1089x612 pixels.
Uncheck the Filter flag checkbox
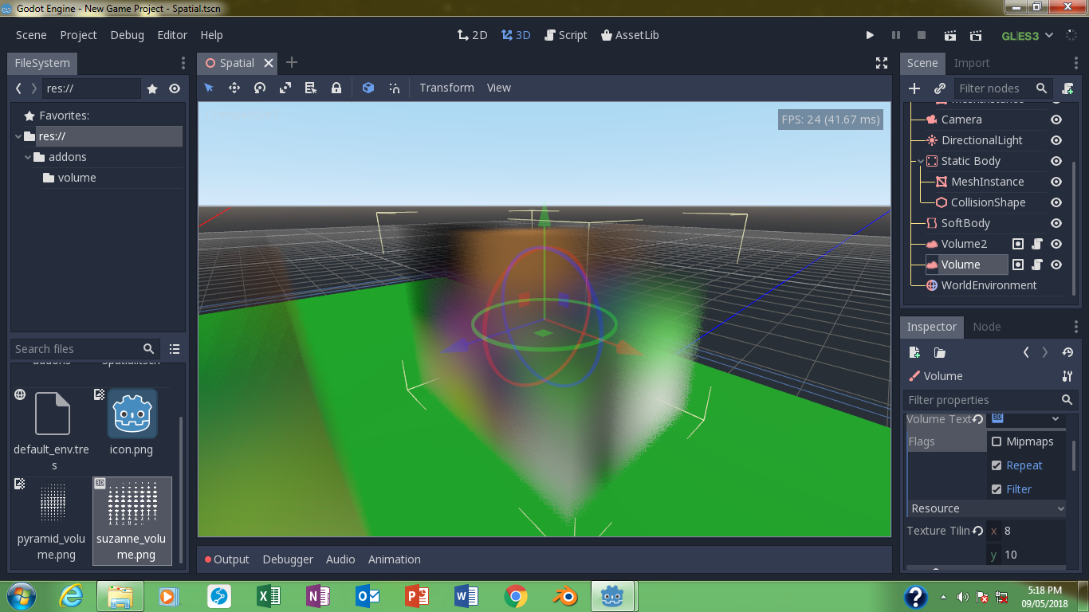click(997, 489)
